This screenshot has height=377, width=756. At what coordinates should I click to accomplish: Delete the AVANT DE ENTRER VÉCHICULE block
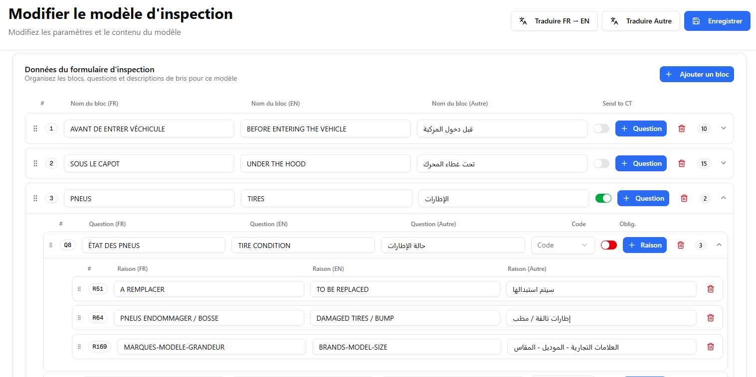click(682, 128)
